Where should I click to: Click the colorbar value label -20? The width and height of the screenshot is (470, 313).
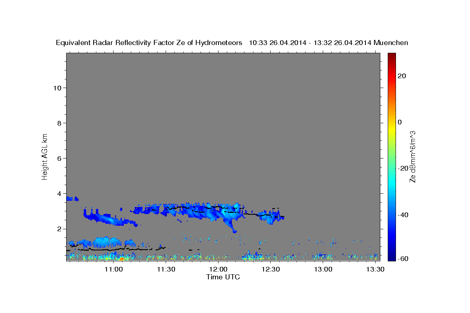[x=403, y=168]
